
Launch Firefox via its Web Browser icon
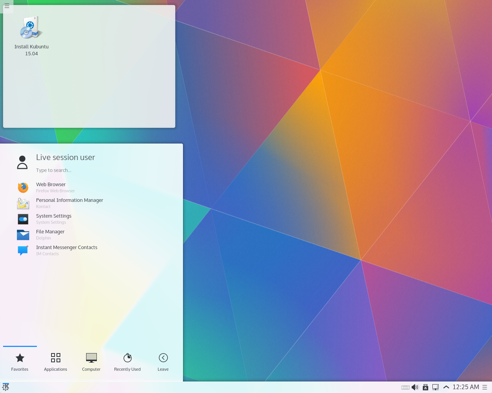click(x=23, y=187)
